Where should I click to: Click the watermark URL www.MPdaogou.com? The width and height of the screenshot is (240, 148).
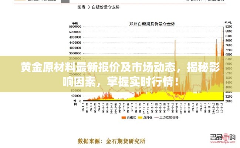[223, 142]
